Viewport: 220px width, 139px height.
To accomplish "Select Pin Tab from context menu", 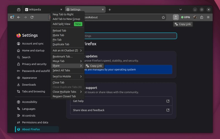I will click(67, 40).
